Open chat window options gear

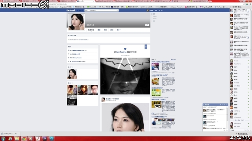pyautogui.click(x=225, y=105)
